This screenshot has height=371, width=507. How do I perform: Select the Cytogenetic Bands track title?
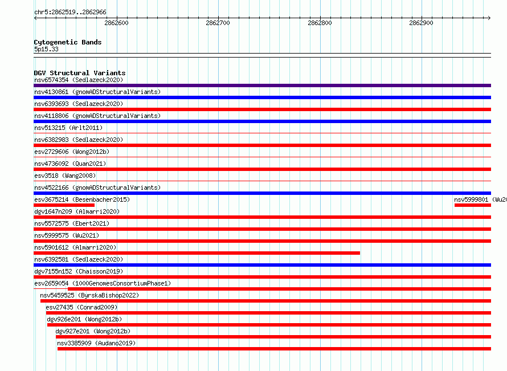coord(68,42)
